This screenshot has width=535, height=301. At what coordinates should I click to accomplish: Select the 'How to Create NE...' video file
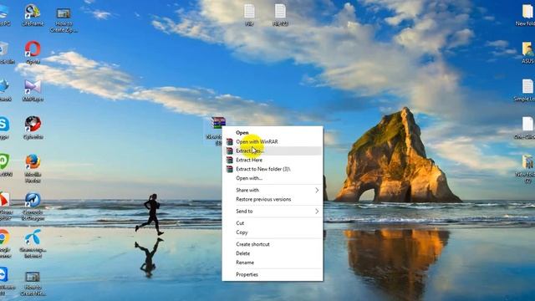point(33,283)
